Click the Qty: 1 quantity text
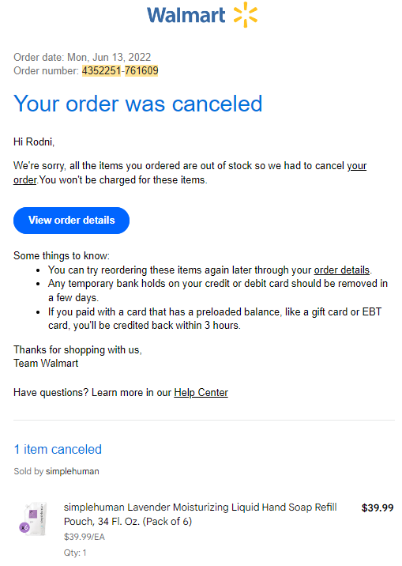The image size is (402, 566). pyautogui.click(x=75, y=553)
